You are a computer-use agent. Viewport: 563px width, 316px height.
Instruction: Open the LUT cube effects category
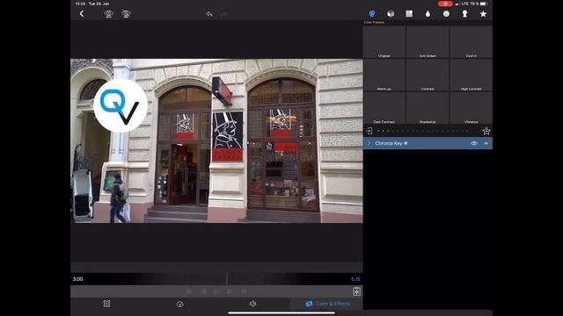click(x=391, y=14)
